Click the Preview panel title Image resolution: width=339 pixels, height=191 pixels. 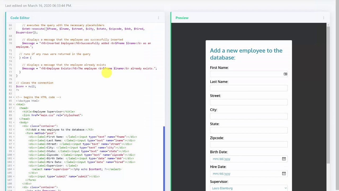click(182, 18)
